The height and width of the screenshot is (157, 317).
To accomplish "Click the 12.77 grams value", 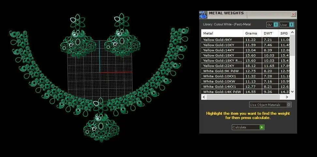I will tap(250, 86).
